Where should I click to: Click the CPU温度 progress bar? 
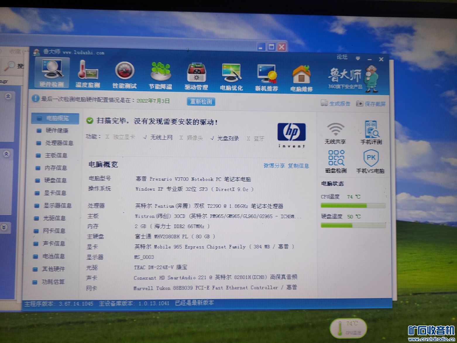tap(353, 206)
